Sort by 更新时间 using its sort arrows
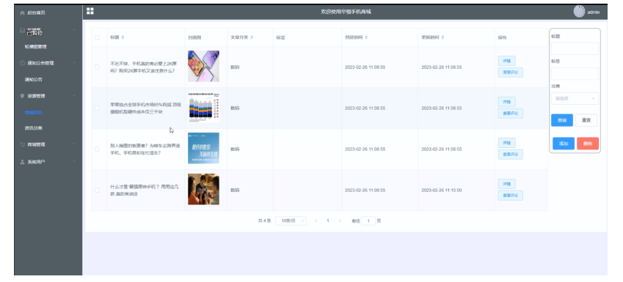 click(442, 37)
